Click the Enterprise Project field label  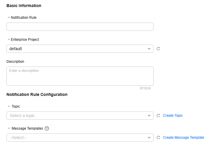(x=25, y=39)
